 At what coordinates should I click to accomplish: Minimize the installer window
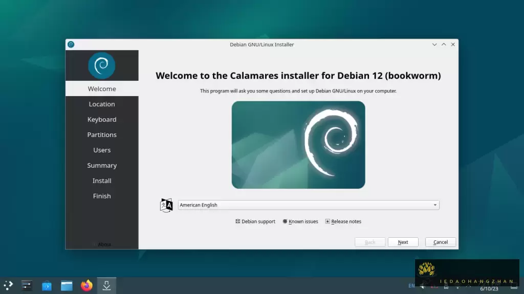[434, 44]
